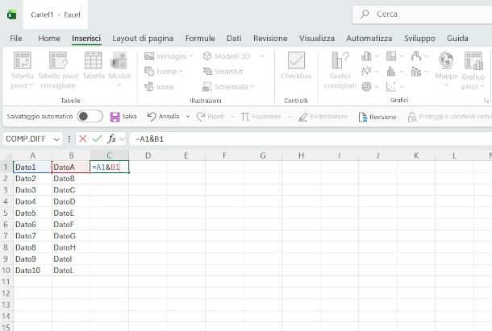Open the Formule tab

point(200,38)
